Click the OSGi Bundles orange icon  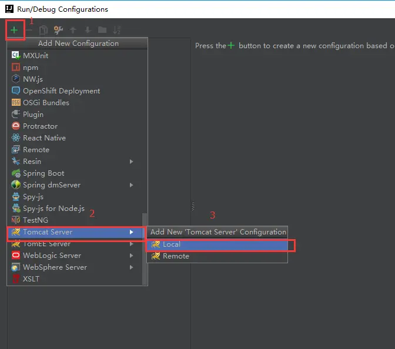16,102
